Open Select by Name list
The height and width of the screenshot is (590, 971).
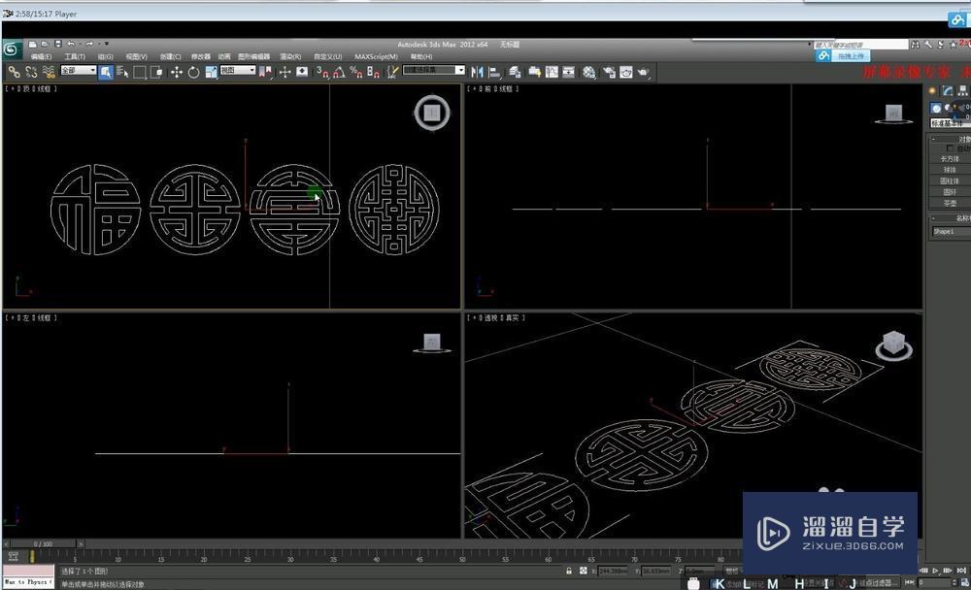[x=122, y=72]
